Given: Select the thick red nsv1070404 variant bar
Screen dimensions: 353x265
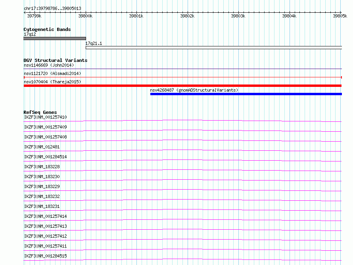Looking at the screenshot, I should coord(182,86).
